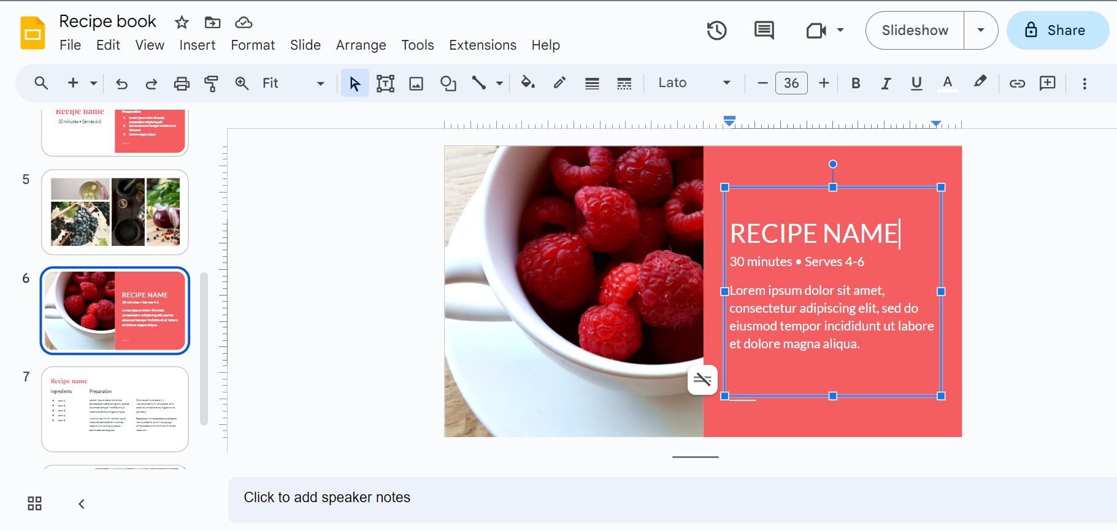Toggle bold formatting
Viewport: 1117px width, 531px height.
[x=856, y=83]
